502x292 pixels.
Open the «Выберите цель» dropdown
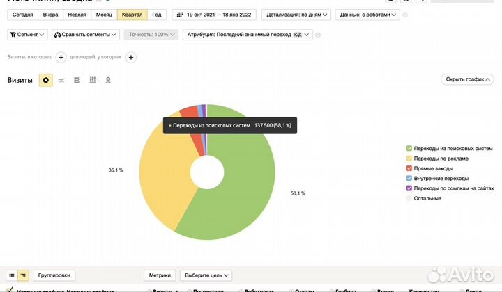point(206,275)
